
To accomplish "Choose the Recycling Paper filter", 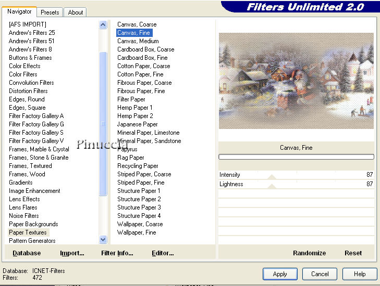I will click(x=138, y=166).
